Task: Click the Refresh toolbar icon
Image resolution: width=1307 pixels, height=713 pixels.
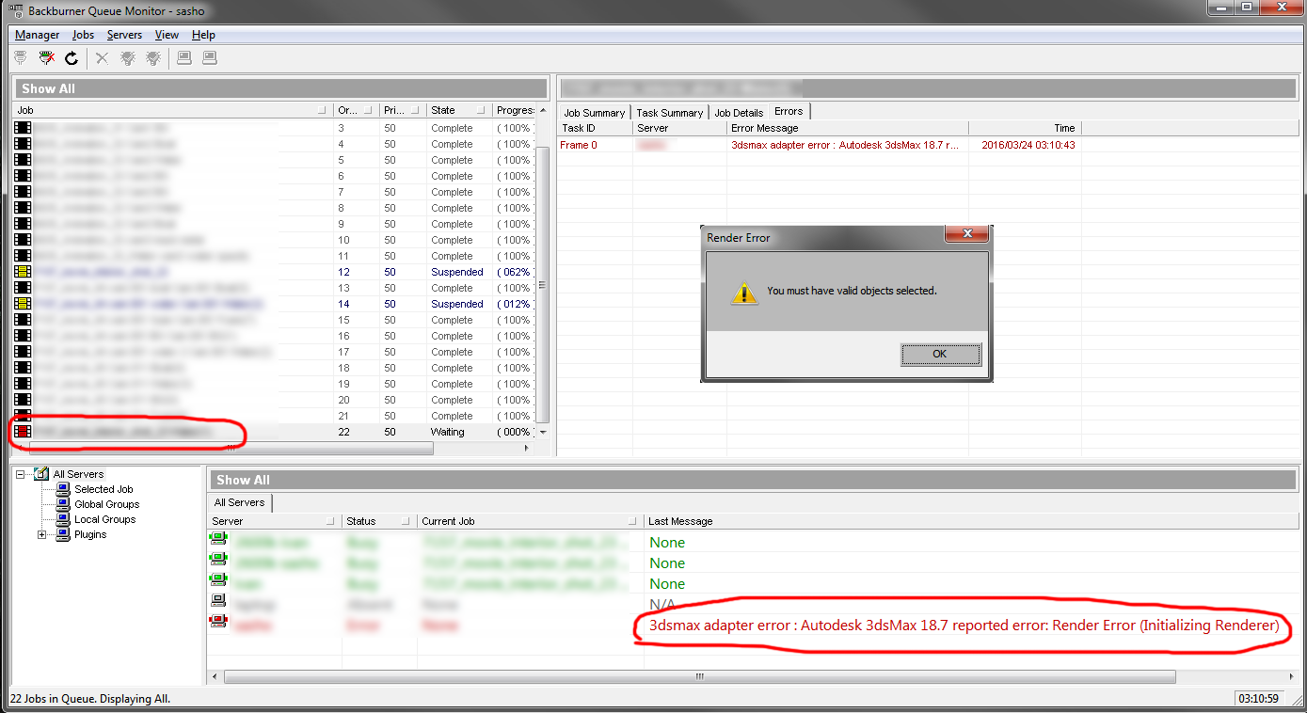Action: click(x=72, y=58)
